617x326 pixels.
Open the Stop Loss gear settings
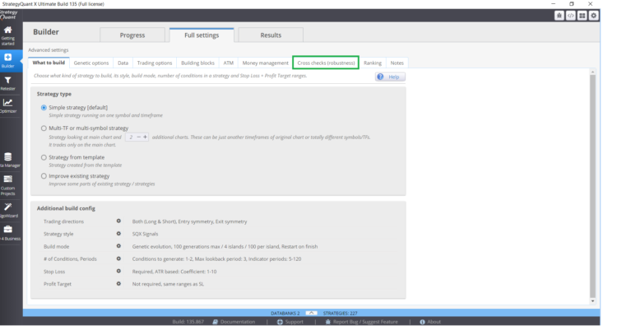point(118,272)
